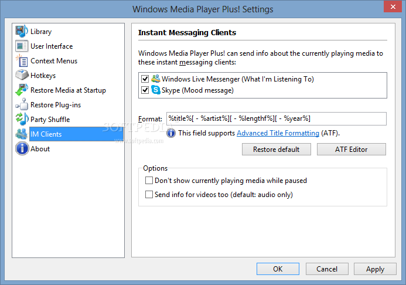Open the User Interface settings page

click(x=52, y=46)
